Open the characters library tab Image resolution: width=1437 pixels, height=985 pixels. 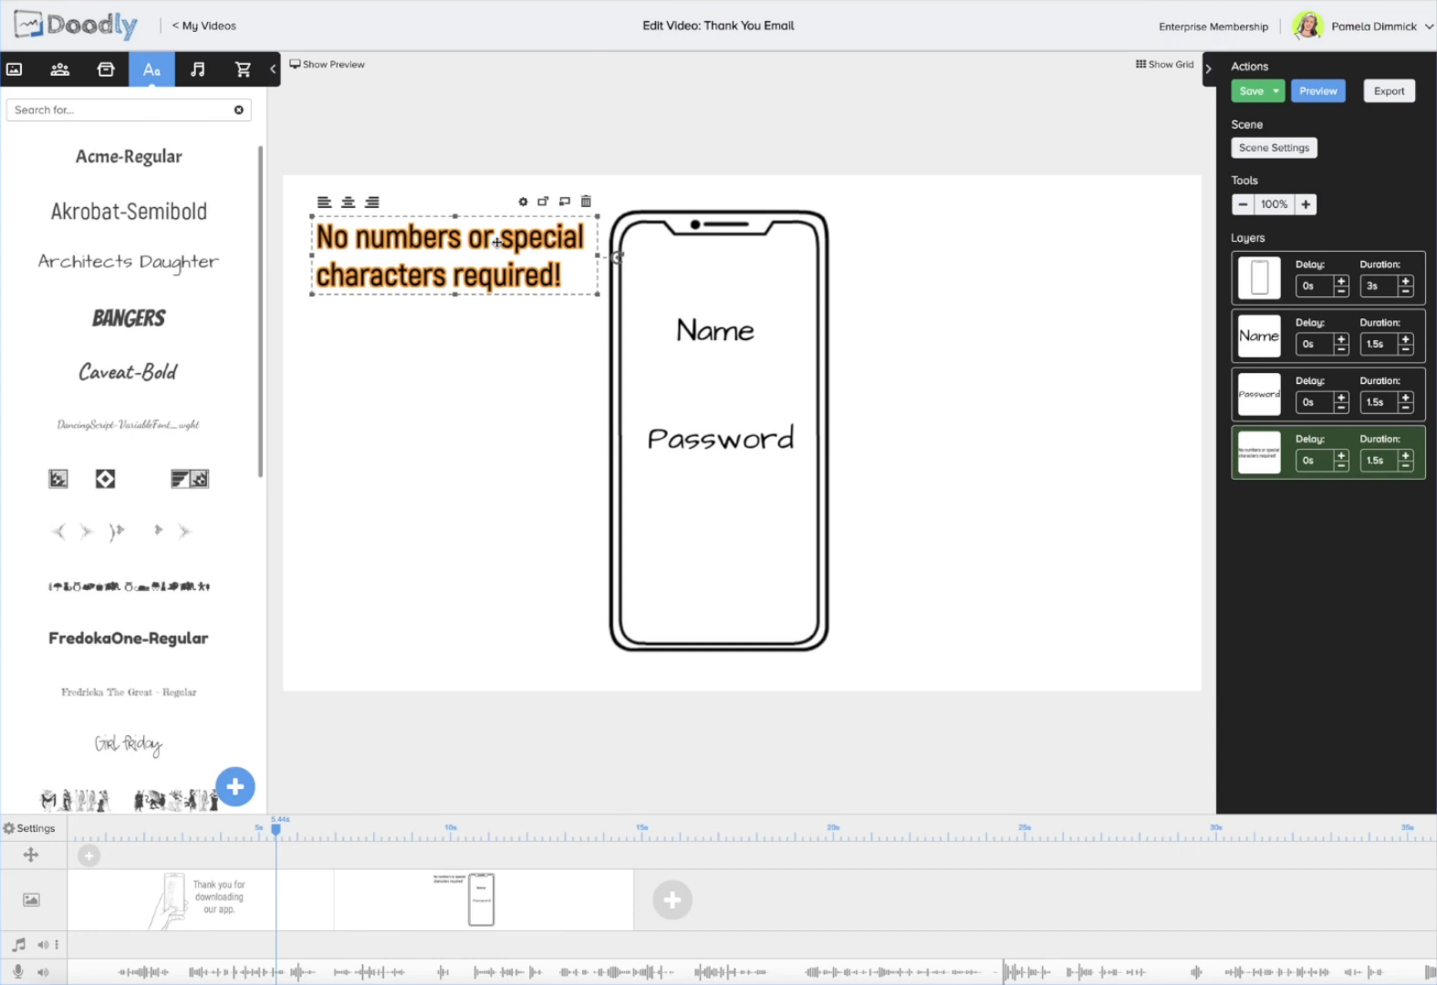point(60,69)
